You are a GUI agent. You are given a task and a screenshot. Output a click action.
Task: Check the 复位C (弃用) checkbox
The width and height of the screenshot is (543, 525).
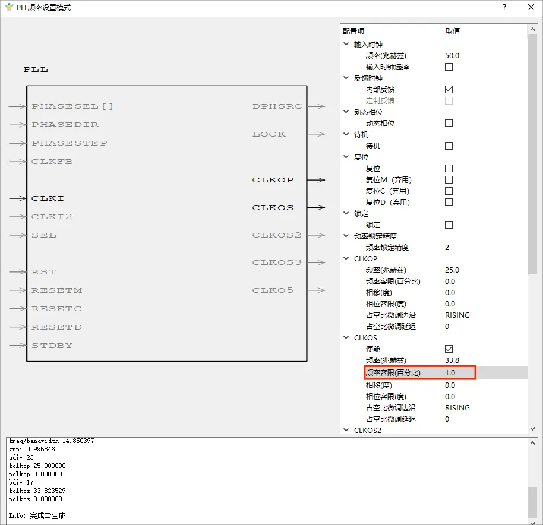pyautogui.click(x=449, y=191)
